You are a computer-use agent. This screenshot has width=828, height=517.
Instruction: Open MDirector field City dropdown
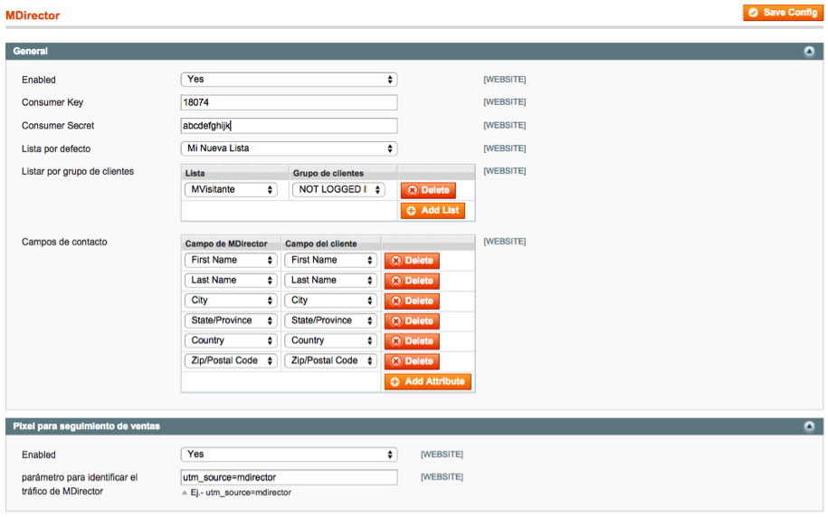(231, 300)
